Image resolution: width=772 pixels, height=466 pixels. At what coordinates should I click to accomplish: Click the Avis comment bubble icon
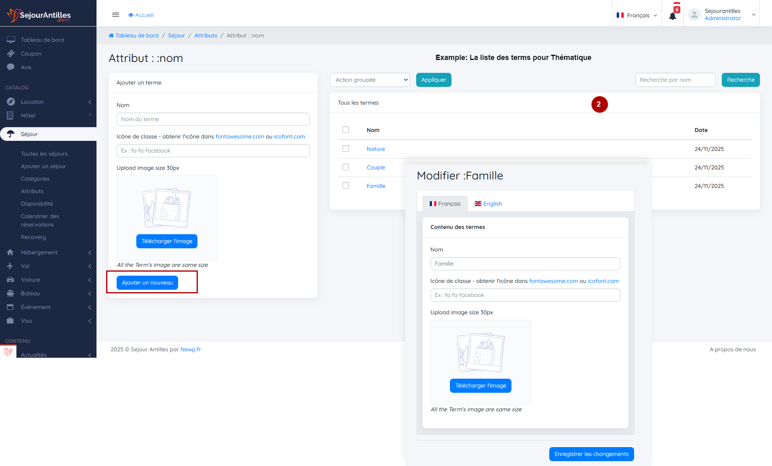(x=11, y=67)
